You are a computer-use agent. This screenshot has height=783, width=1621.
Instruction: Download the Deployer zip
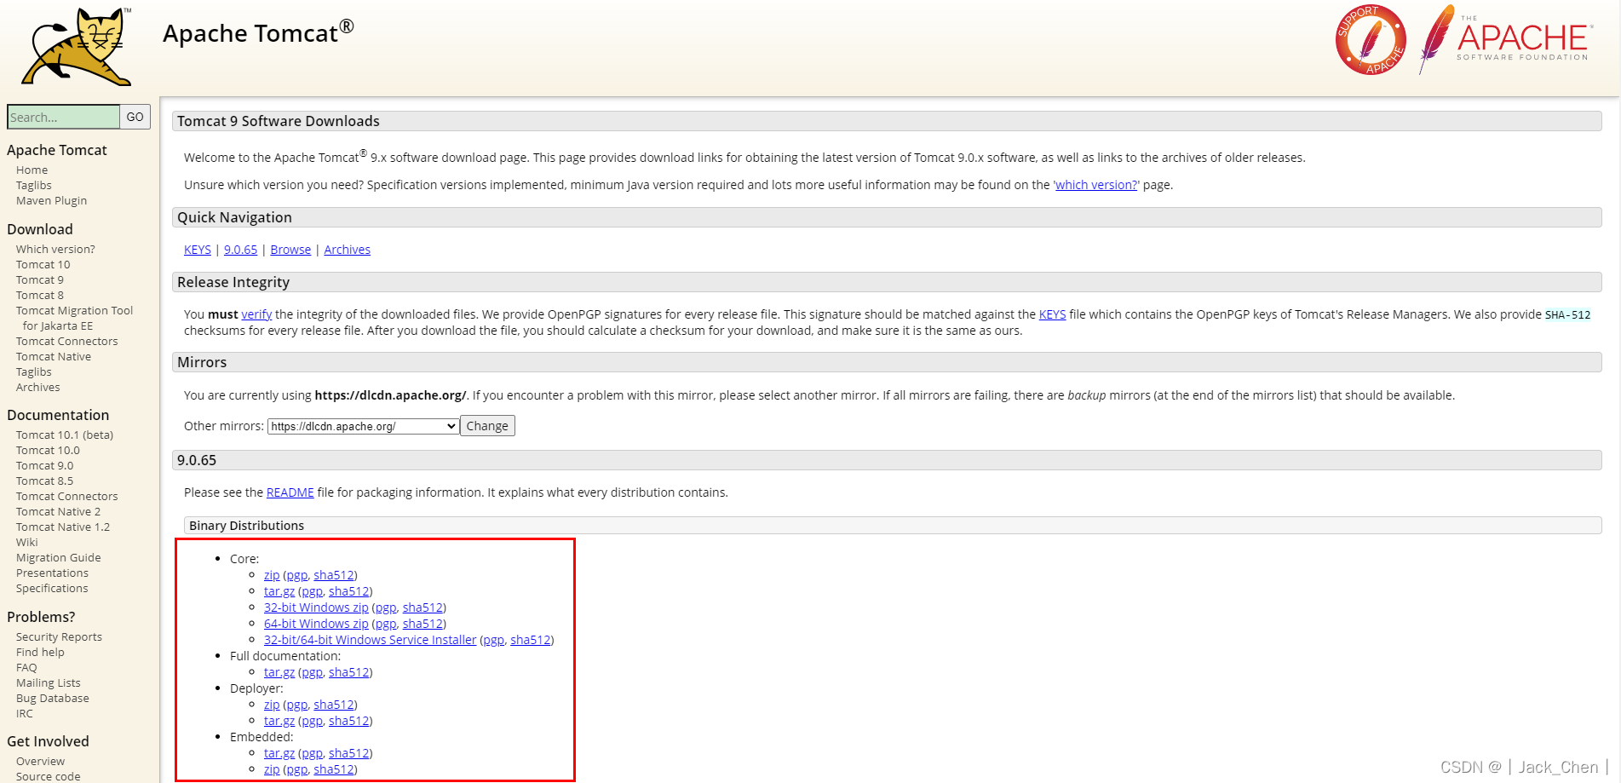[272, 705]
